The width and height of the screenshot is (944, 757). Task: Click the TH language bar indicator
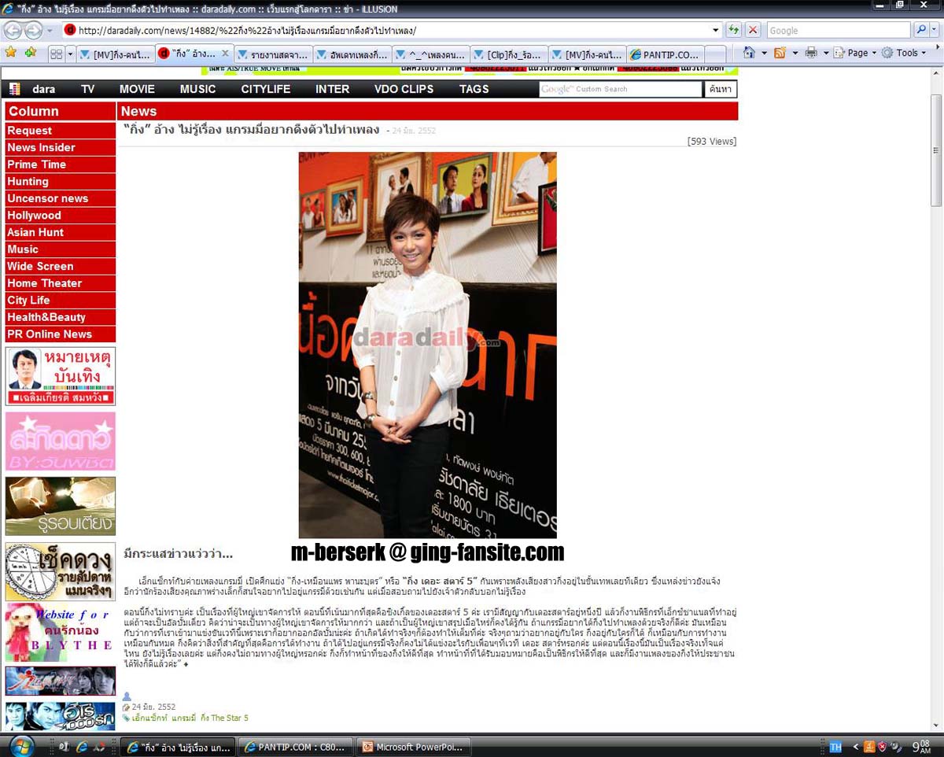[x=835, y=747]
